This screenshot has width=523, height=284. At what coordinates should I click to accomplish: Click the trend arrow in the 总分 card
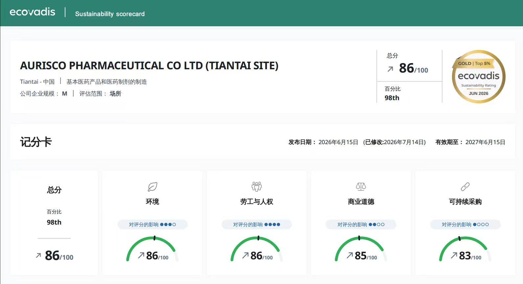[x=38, y=255]
